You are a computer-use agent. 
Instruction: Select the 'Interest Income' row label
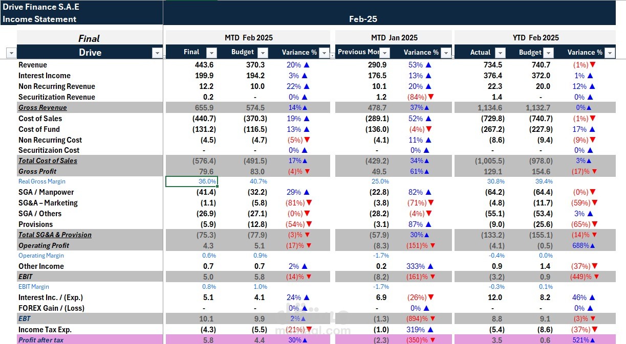click(45, 76)
